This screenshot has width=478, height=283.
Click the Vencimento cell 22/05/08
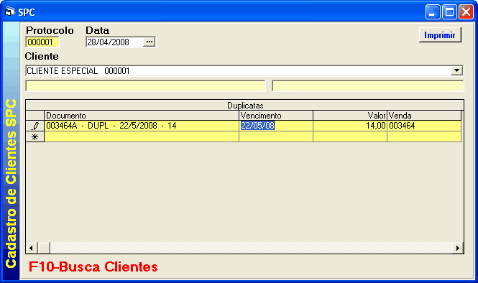(x=276, y=126)
